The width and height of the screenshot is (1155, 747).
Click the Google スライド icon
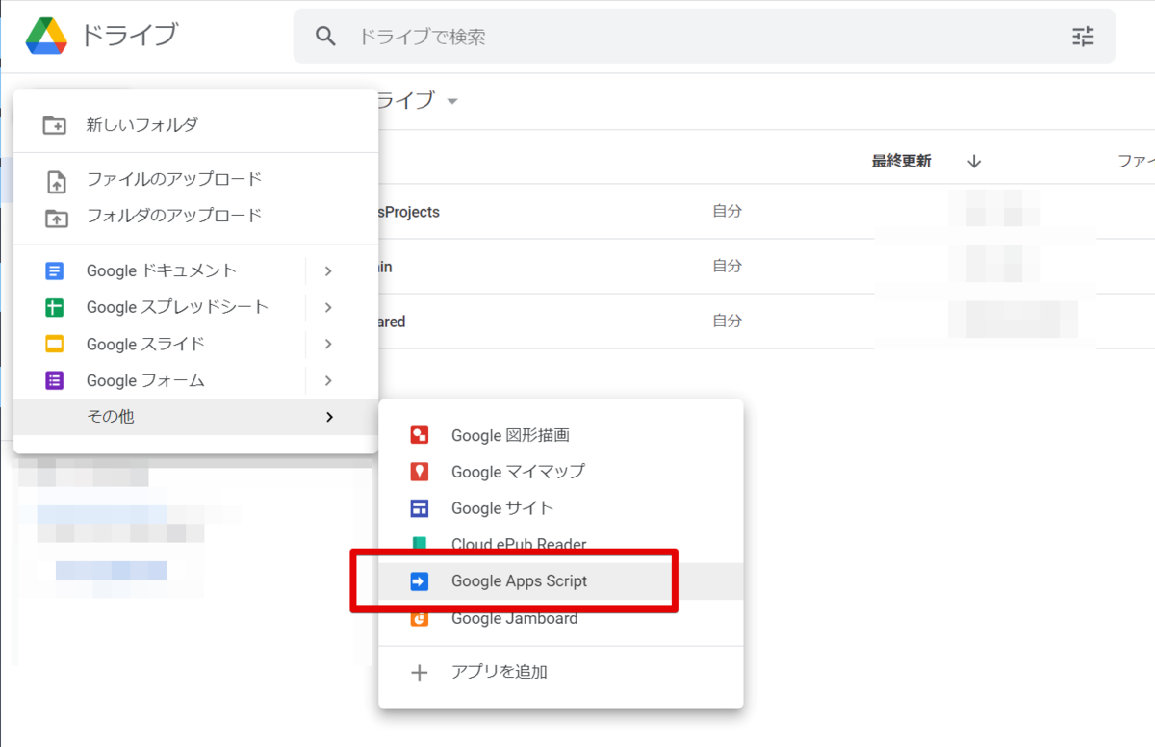(x=55, y=345)
